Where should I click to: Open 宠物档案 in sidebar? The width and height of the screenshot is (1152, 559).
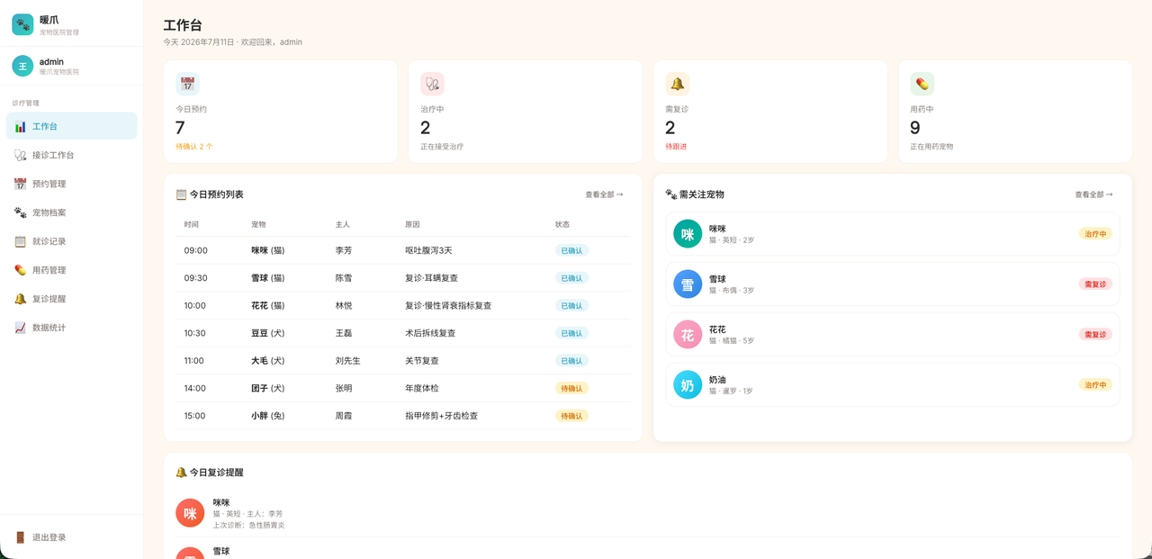[x=71, y=212]
